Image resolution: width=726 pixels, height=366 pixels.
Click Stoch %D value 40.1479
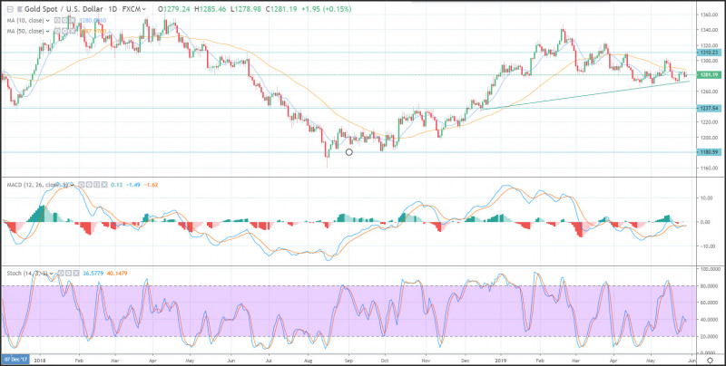117,273
